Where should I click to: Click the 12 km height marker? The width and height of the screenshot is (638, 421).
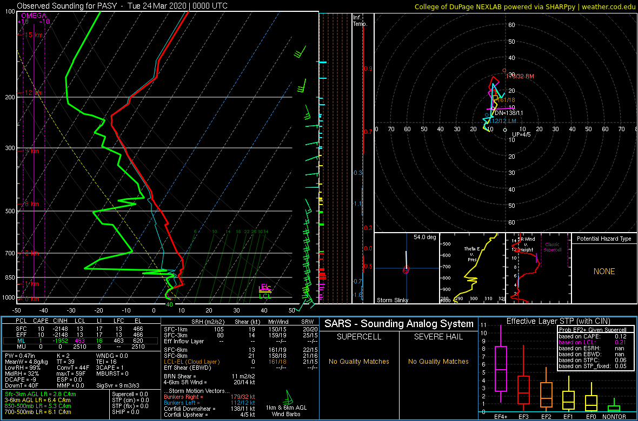coord(30,93)
